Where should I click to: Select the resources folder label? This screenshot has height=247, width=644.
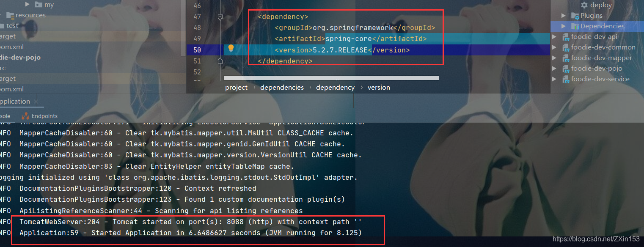(30, 15)
